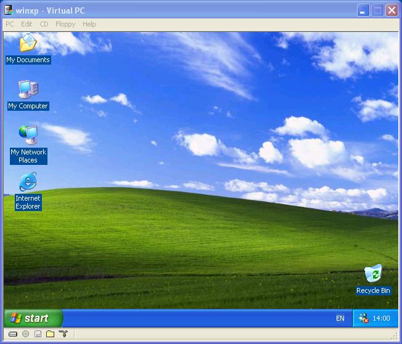Click the hard disk status bar icon
This screenshot has width=402, height=344.
13,334
